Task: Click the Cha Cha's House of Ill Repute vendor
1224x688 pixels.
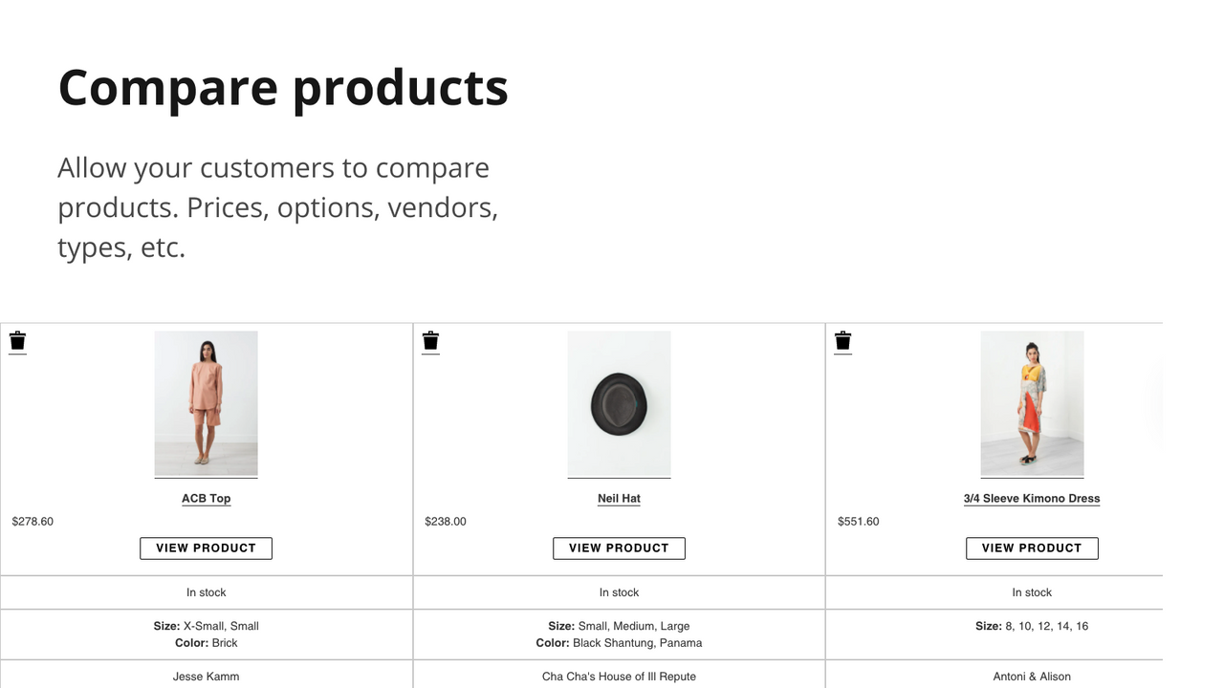Action: 619,676
